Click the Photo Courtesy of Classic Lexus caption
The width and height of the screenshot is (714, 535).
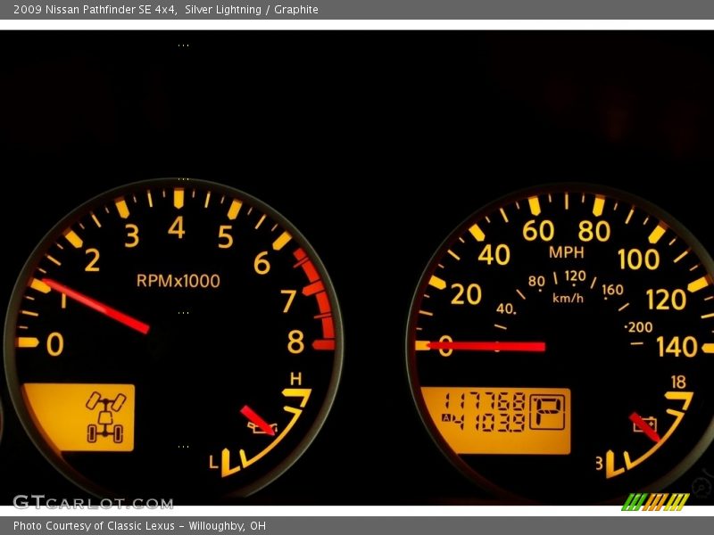[139, 526]
